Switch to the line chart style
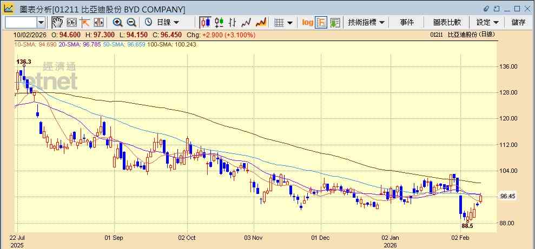 pyautogui.click(x=246, y=23)
